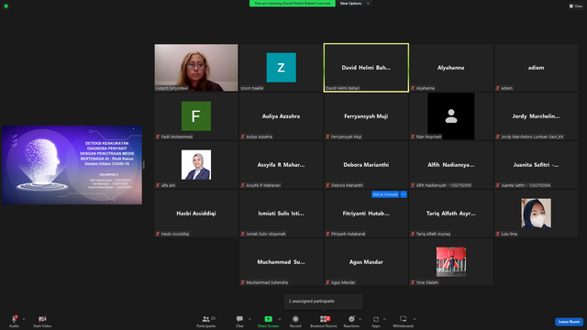Select Tariq Alfath Asyraq's tile

click(451, 214)
